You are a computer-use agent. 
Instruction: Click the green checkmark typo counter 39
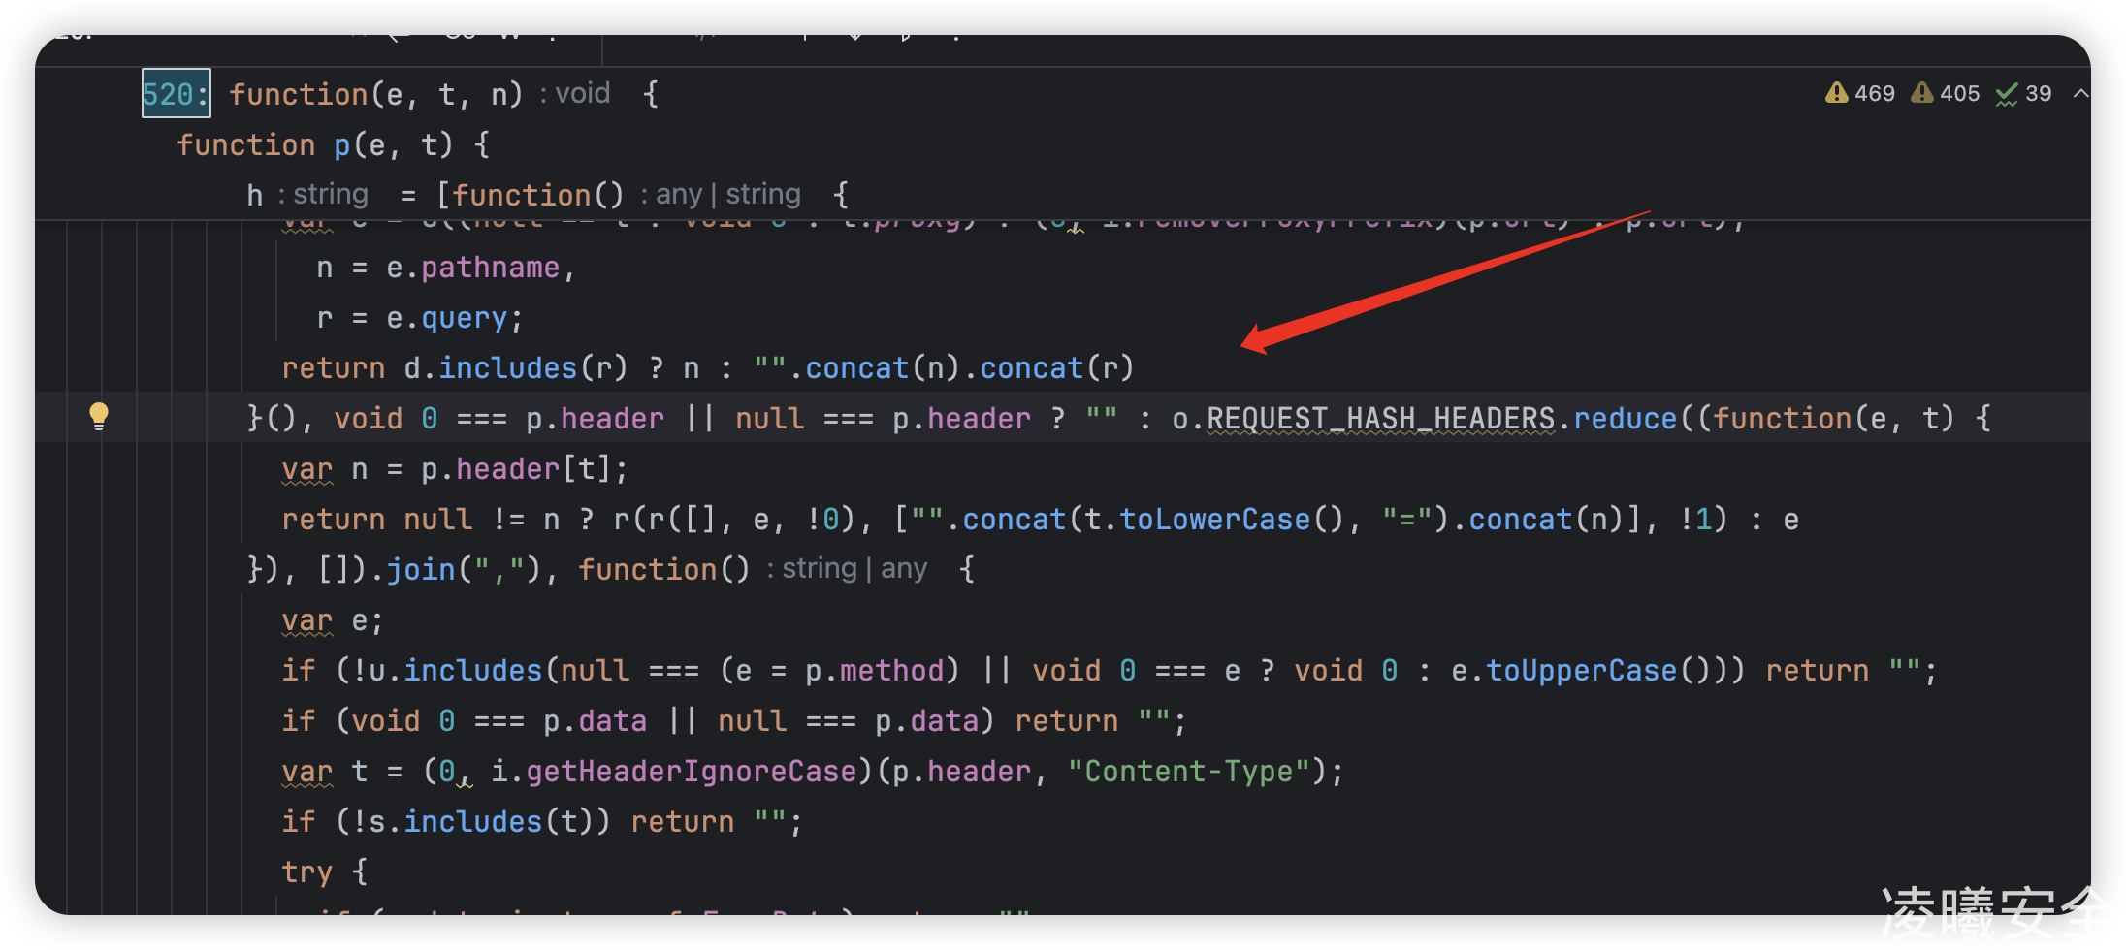(x=2023, y=93)
